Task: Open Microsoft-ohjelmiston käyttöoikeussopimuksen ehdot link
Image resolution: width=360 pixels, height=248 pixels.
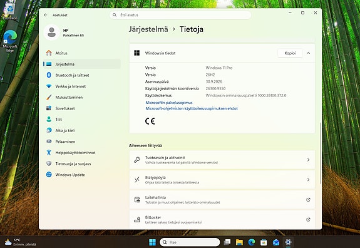Action: (192, 108)
